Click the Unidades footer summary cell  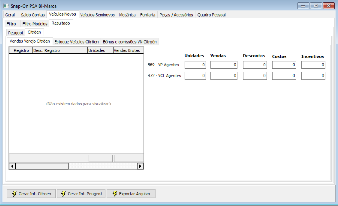point(101,158)
